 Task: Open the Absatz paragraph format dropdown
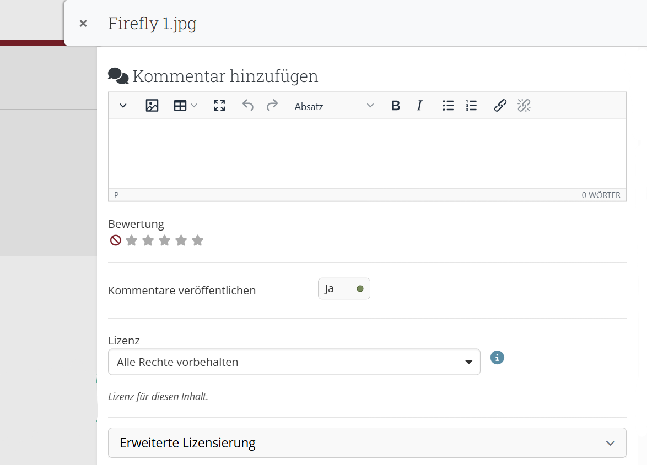click(x=334, y=106)
